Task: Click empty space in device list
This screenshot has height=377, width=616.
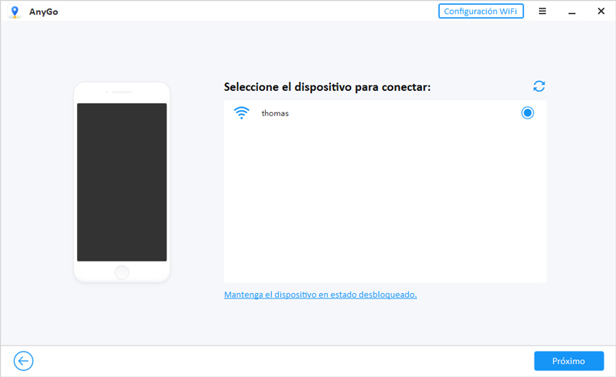Action: click(x=385, y=208)
